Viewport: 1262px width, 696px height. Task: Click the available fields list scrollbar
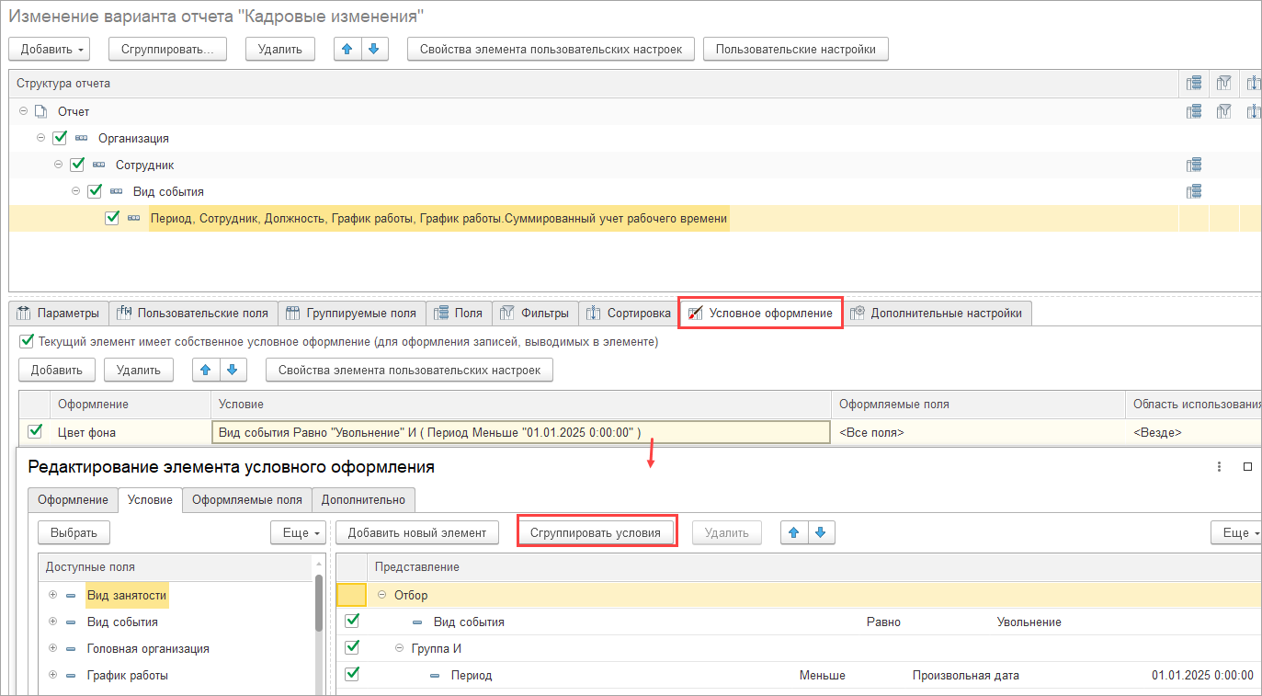click(x=318, y=607)
